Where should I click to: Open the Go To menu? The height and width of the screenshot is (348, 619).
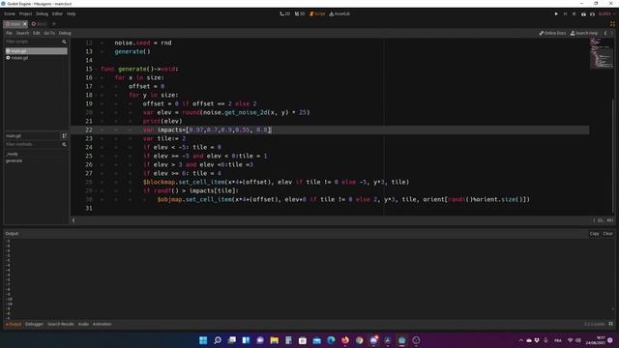pyautogui.click(x=49, y=33)
